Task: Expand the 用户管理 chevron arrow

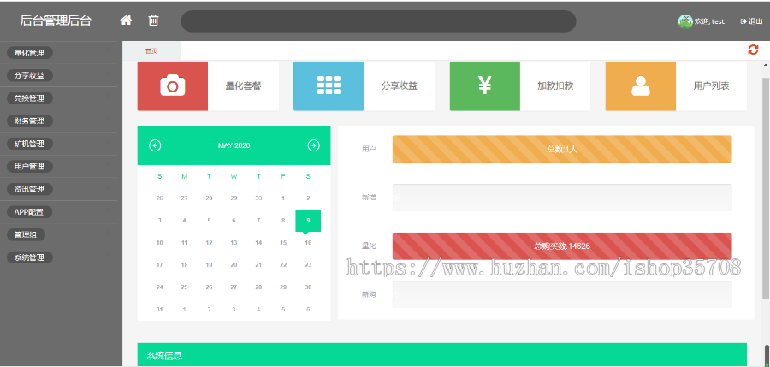Action: click(108, 165)
